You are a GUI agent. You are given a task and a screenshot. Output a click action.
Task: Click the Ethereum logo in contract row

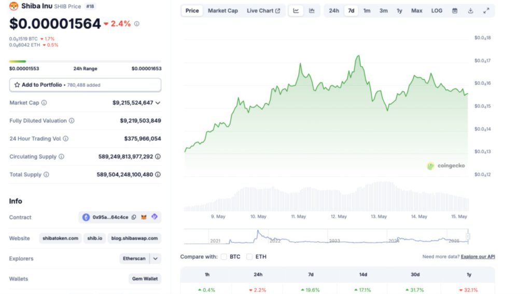[86, 217]
